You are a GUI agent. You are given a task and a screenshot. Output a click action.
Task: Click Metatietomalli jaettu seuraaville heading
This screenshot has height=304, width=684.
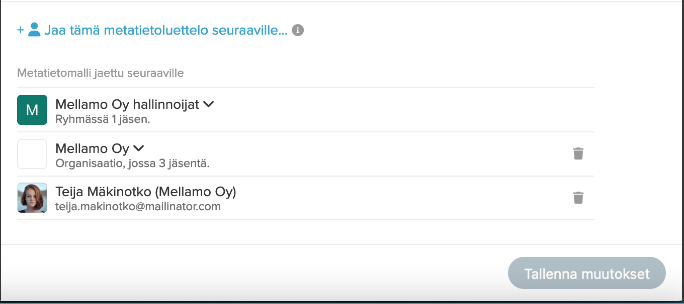pos(101,73)
